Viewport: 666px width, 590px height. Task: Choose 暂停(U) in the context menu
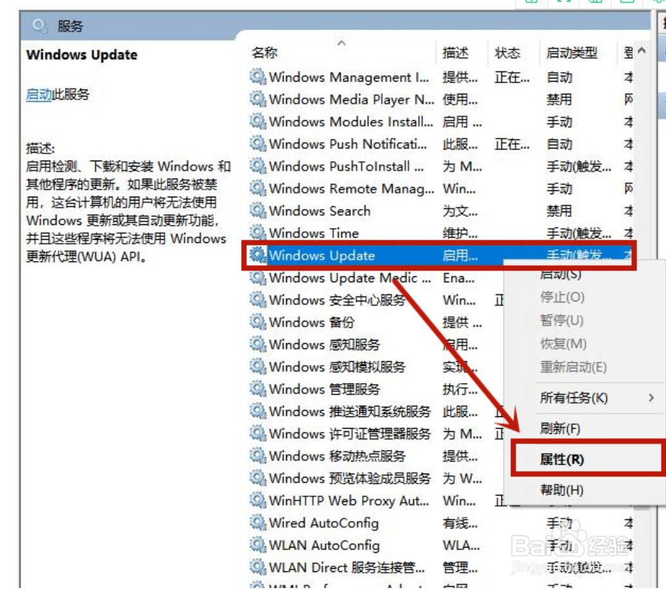point(561,320)
